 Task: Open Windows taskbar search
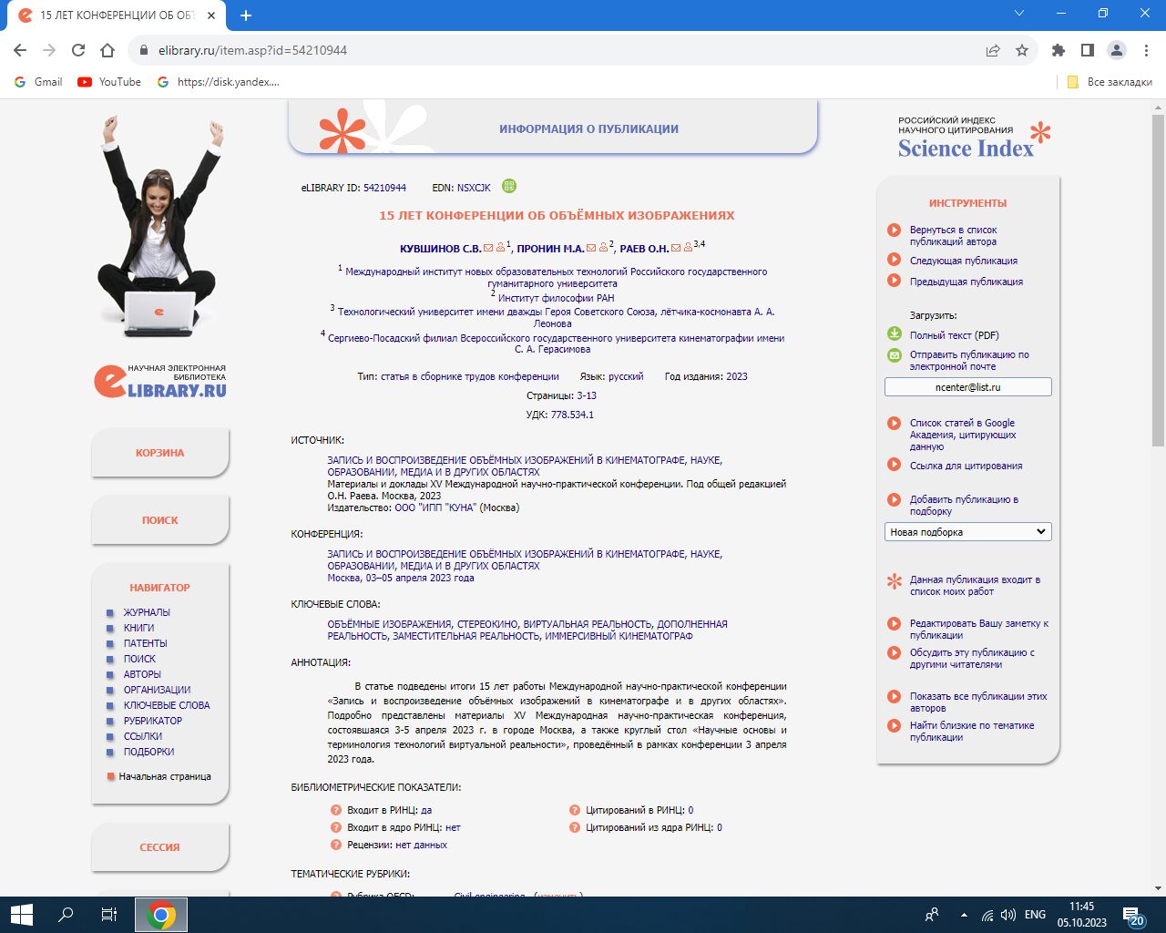point(66,915)
